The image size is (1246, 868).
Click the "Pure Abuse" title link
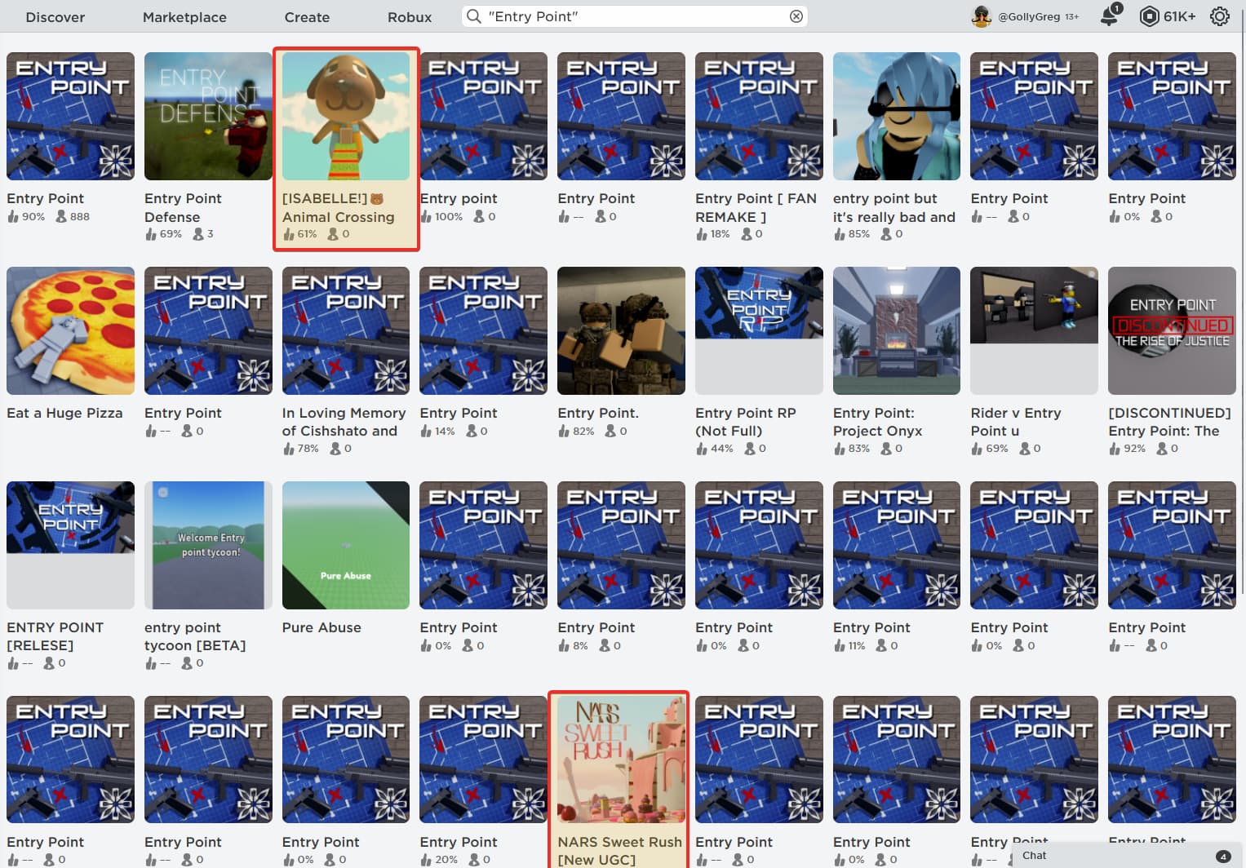pyautogui.click(x=321, y=627)
